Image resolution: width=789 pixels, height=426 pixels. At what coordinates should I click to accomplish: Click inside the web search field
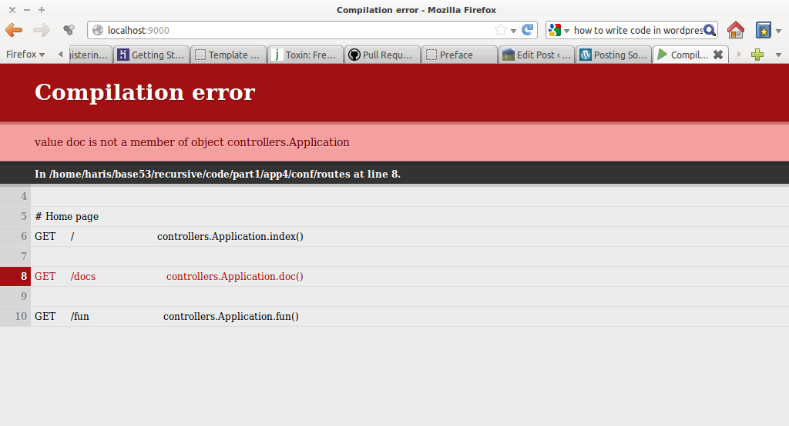[x=636, y=30]
